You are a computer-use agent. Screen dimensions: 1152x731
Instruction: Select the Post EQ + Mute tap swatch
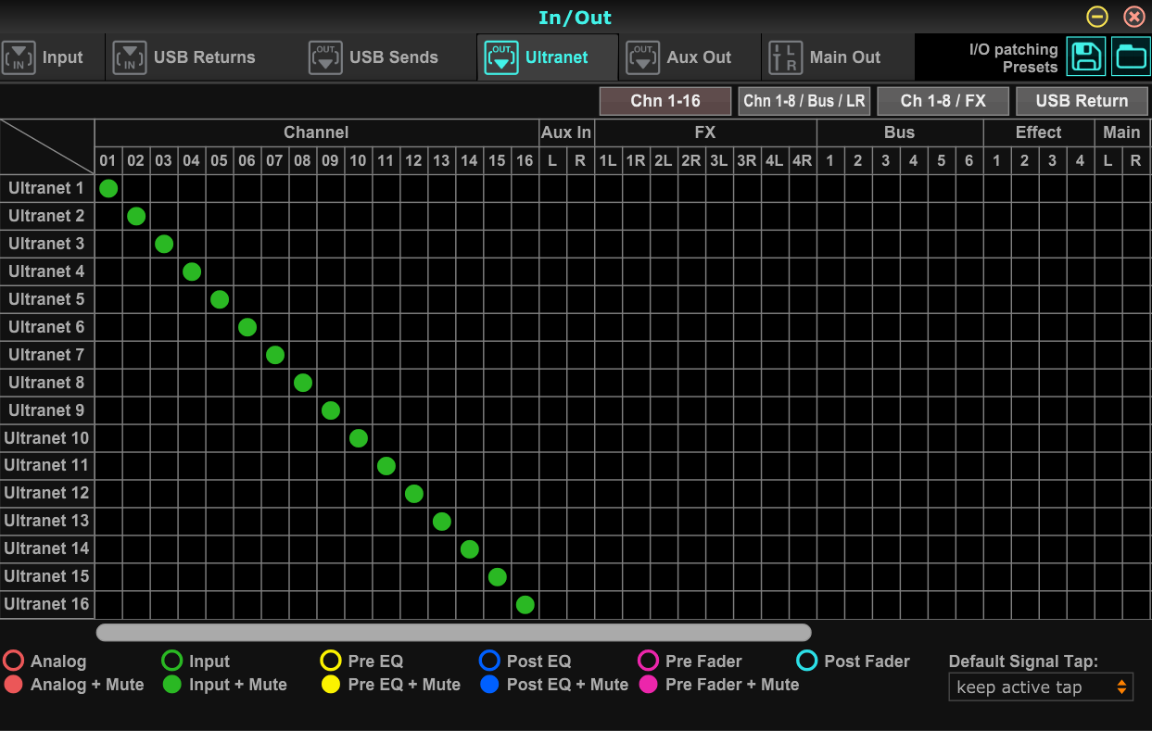(489, 685)
